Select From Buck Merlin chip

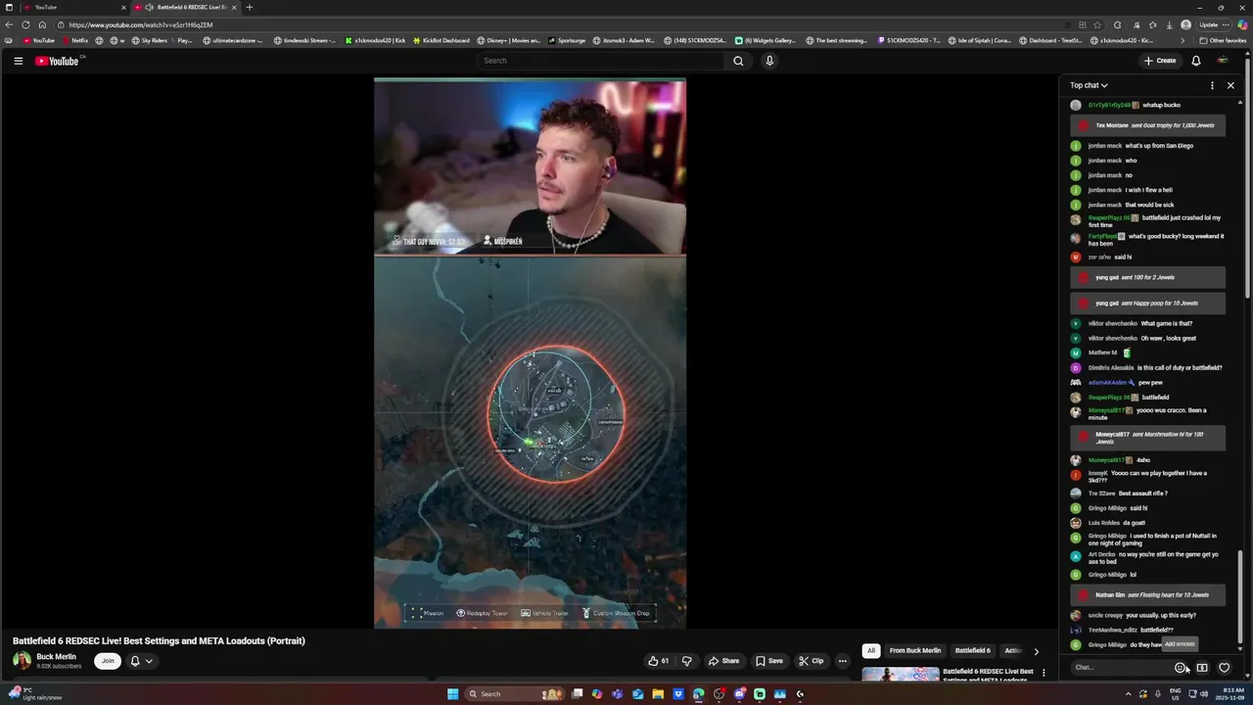click(x=915, y=650)
